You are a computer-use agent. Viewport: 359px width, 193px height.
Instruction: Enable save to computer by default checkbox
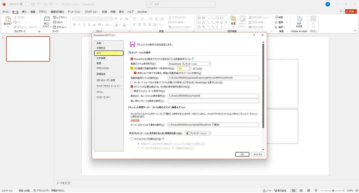point(132,91)
